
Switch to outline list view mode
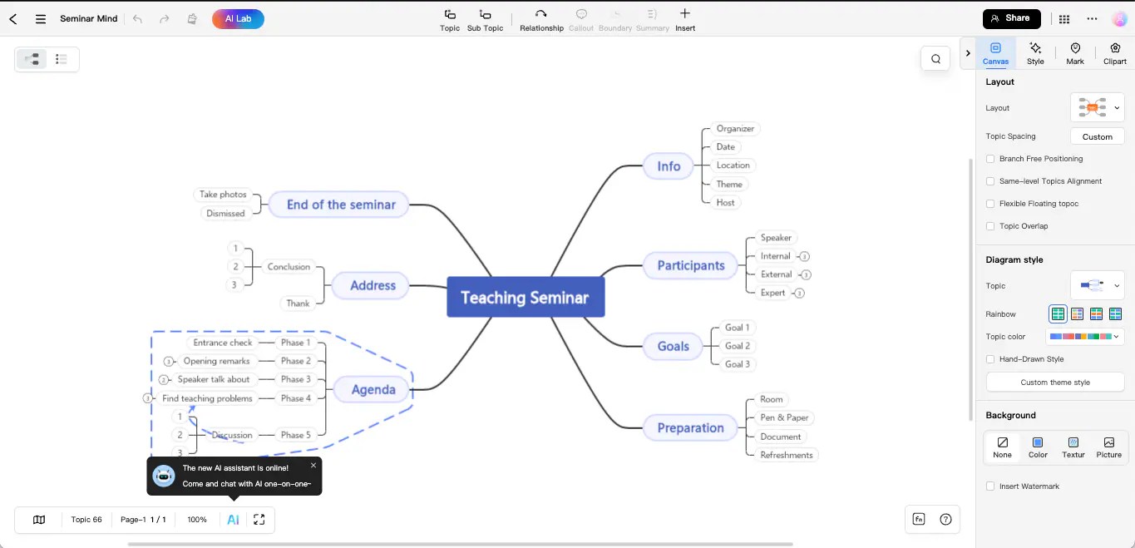[x=61, y=59]
